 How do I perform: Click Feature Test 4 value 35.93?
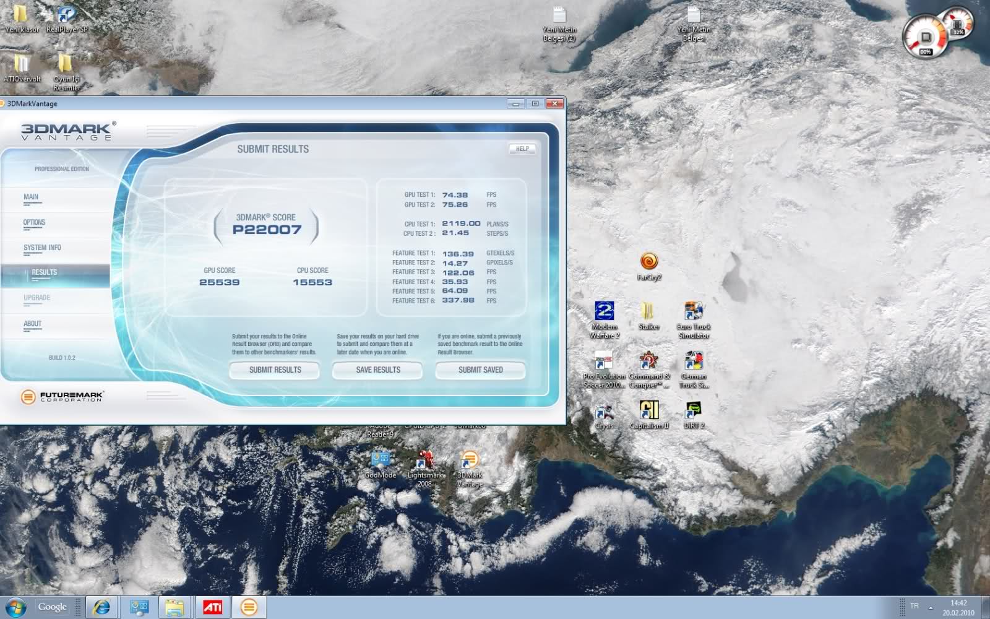point(455,282)
